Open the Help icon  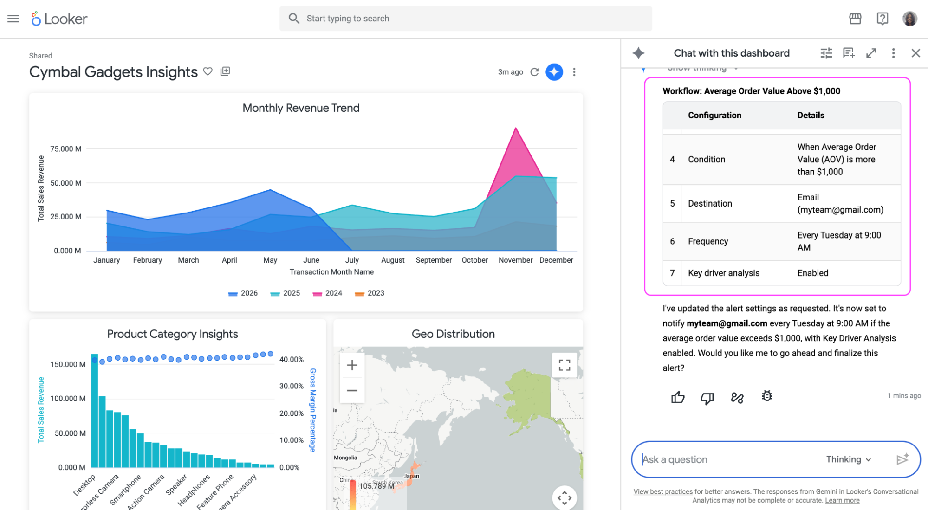pyautogui.click(x=882, y=19)
